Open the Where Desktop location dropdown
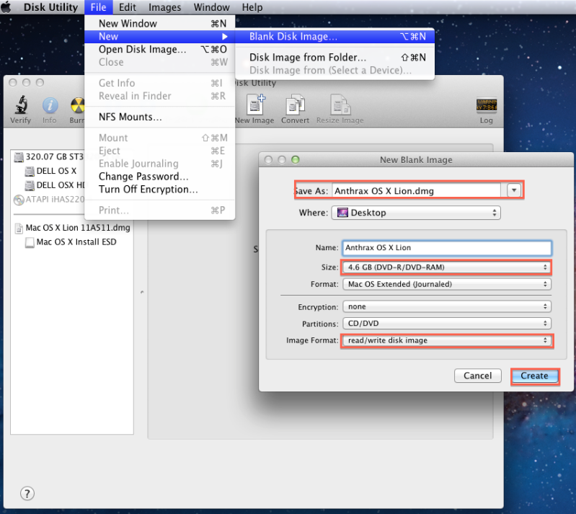This screenshot has width=576, height=514. 416,213
